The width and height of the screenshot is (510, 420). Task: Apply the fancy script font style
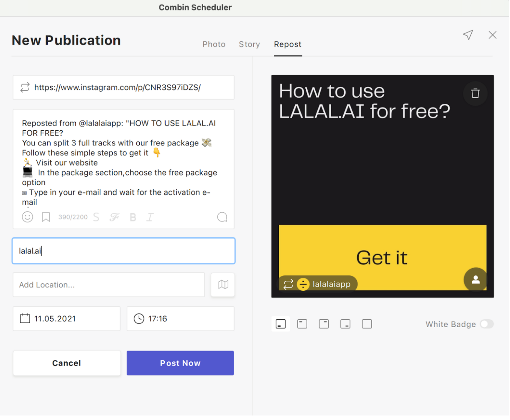click(x=115, y=217)
